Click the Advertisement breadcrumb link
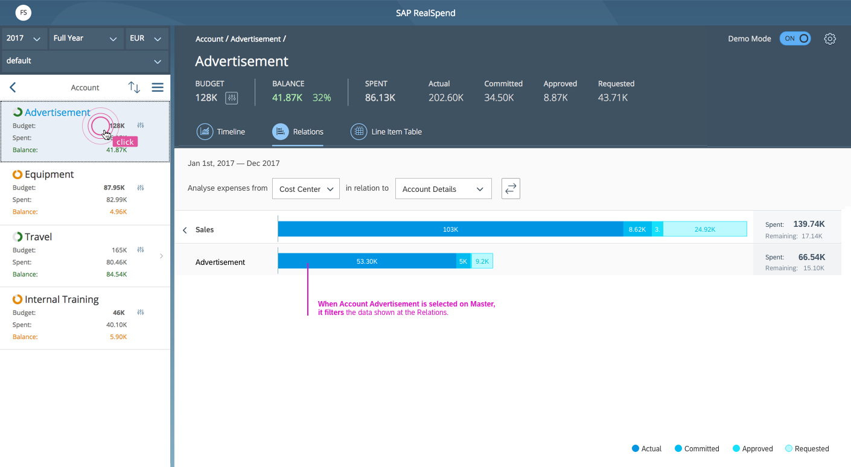 pyautogui.click(x=256, y=39)
